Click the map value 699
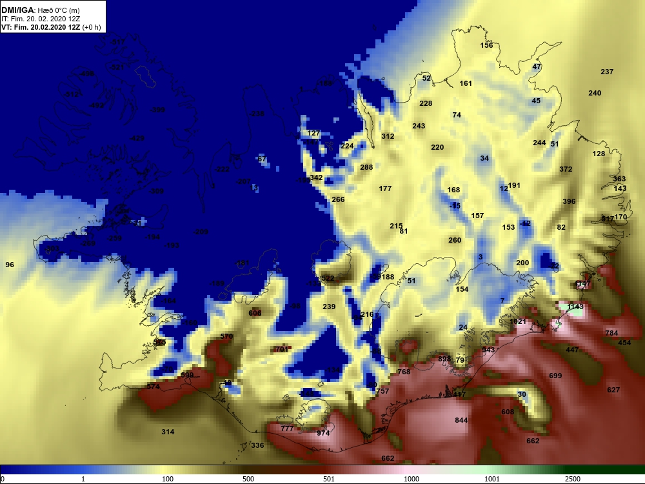Image resolution: width=645 pixels, height=484 pixels. [x=556, y=376]
